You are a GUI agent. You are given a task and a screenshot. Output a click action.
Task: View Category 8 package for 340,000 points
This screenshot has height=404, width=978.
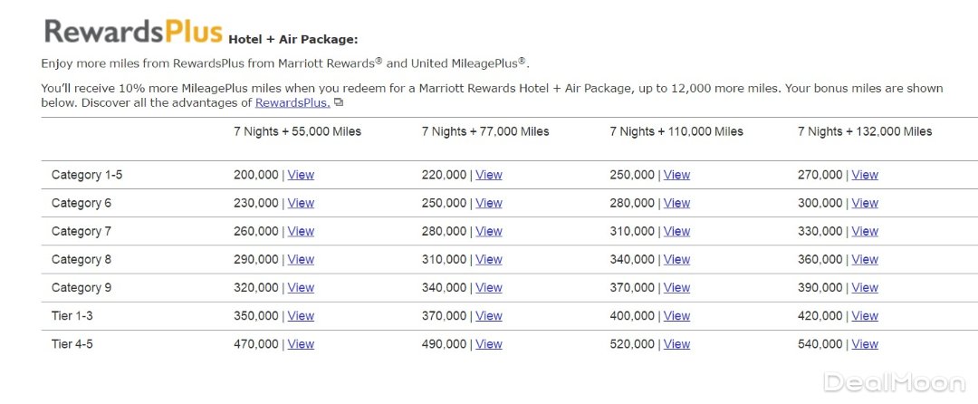point(676,259)
